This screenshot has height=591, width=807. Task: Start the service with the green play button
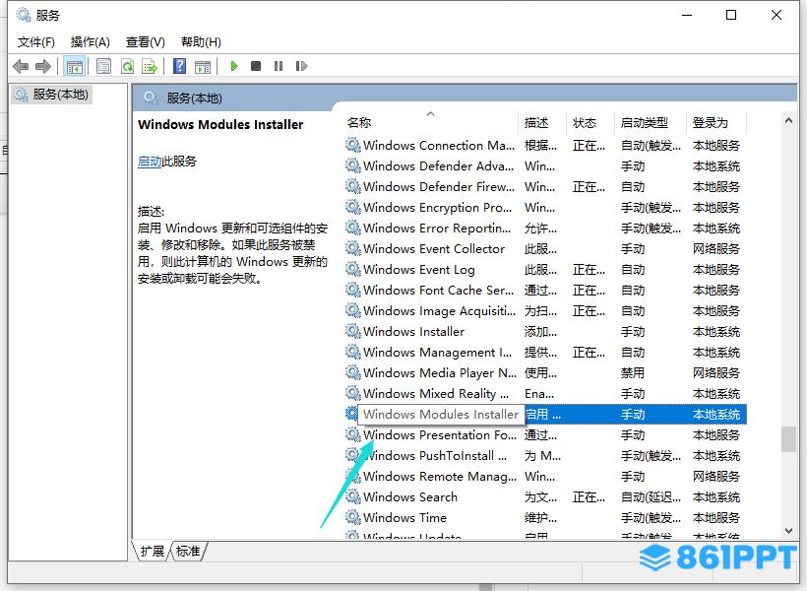coord(233,66)
